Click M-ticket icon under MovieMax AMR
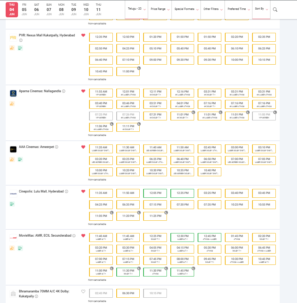This screenshot has height=303, width=297. point(20,248)
